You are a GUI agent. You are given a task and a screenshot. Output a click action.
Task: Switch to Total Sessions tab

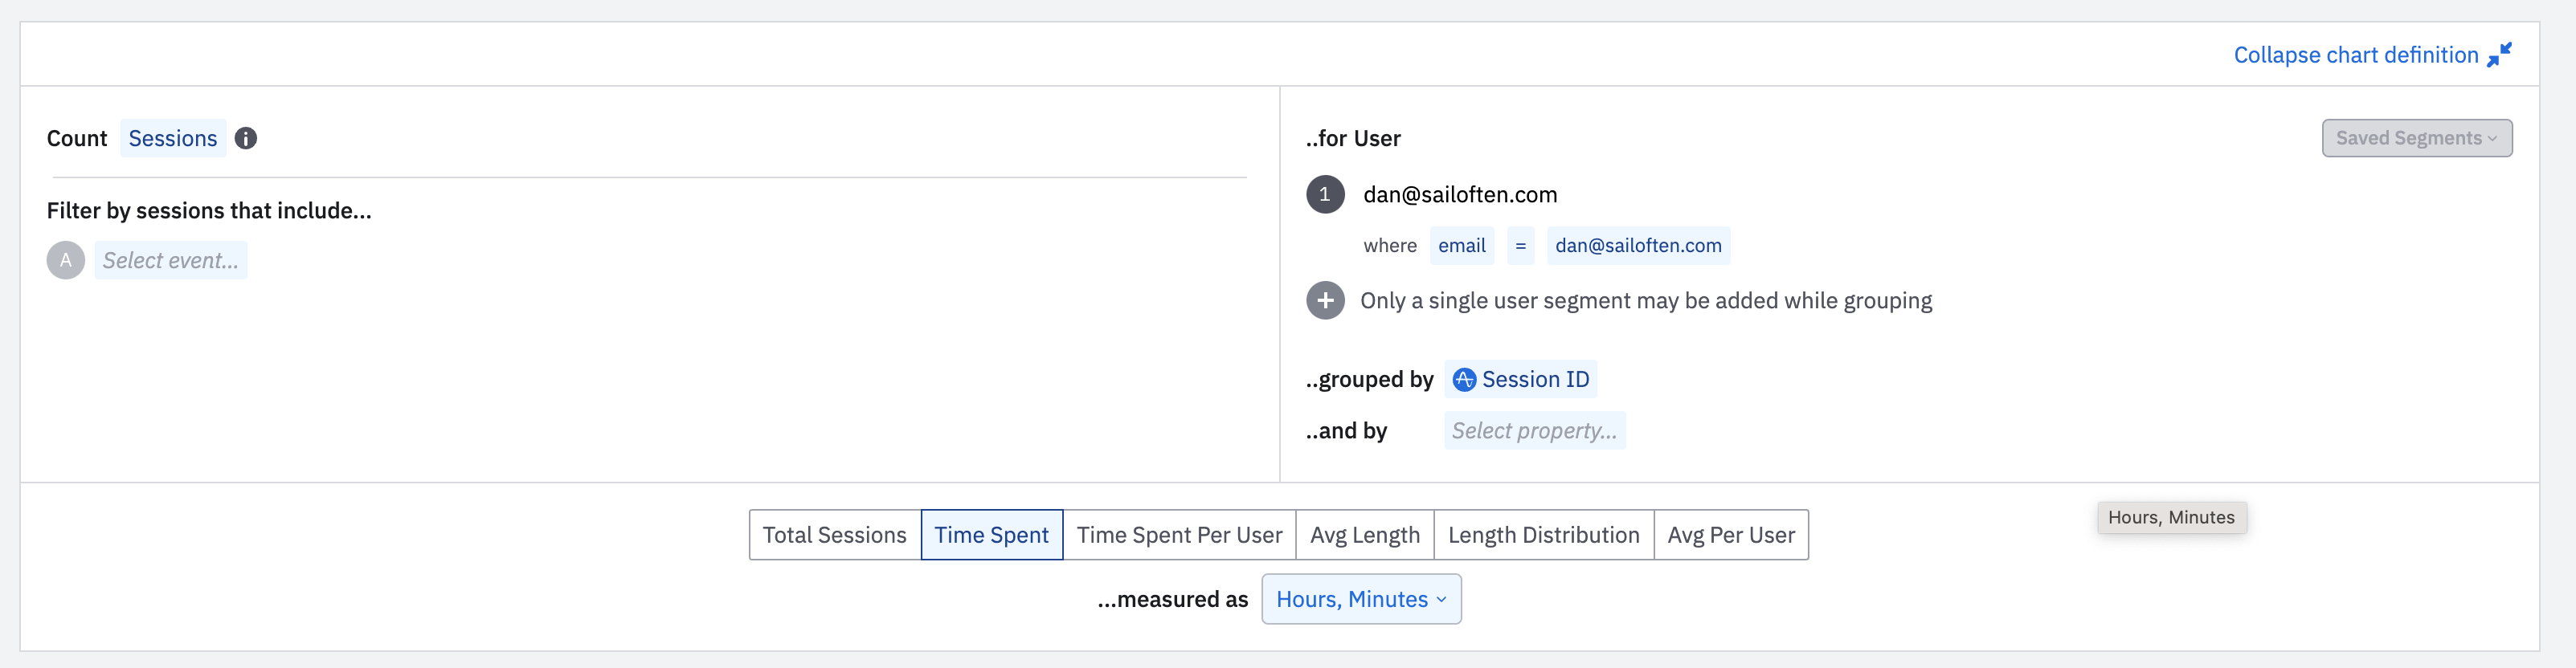click(834, 536)
